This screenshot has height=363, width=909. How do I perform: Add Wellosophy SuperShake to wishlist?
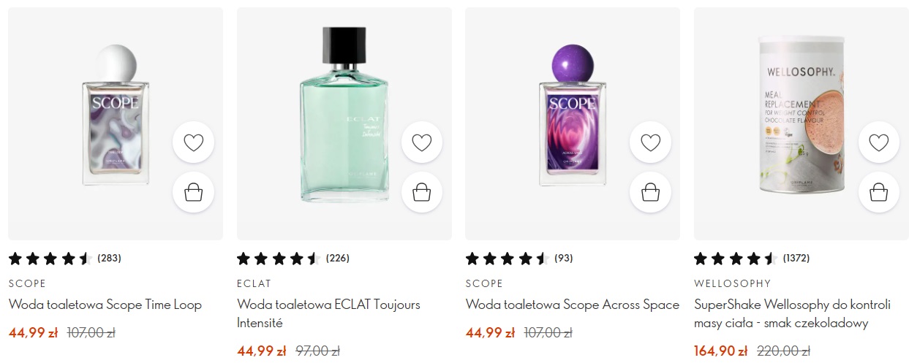point(878,142)
